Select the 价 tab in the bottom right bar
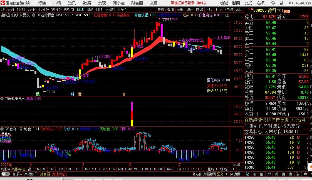Image resolution: width=312 pixels, height=180 pixels. 255,174
